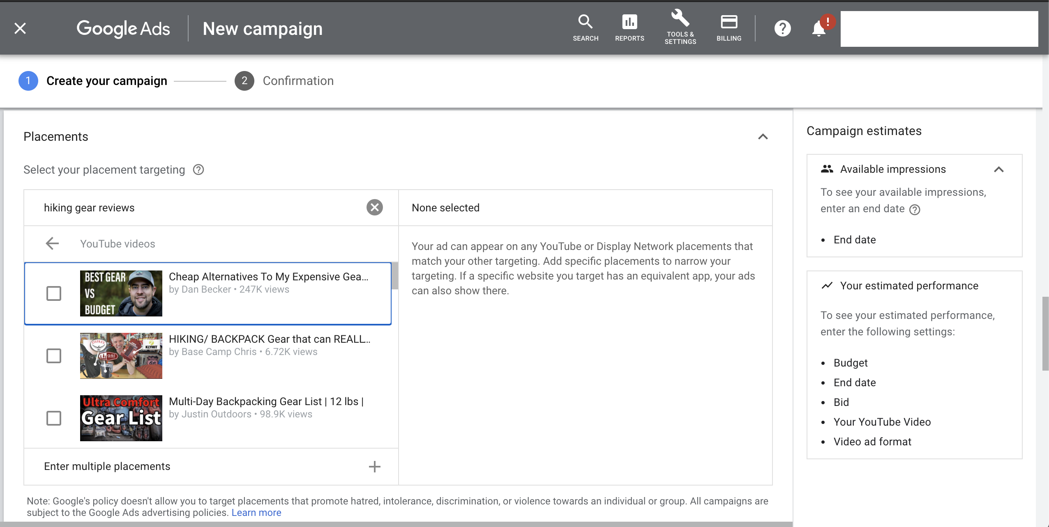Click placement targeting help icon

[198, 170]
